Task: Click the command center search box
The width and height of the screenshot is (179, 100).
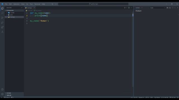Action: click(x=93, y=4)
